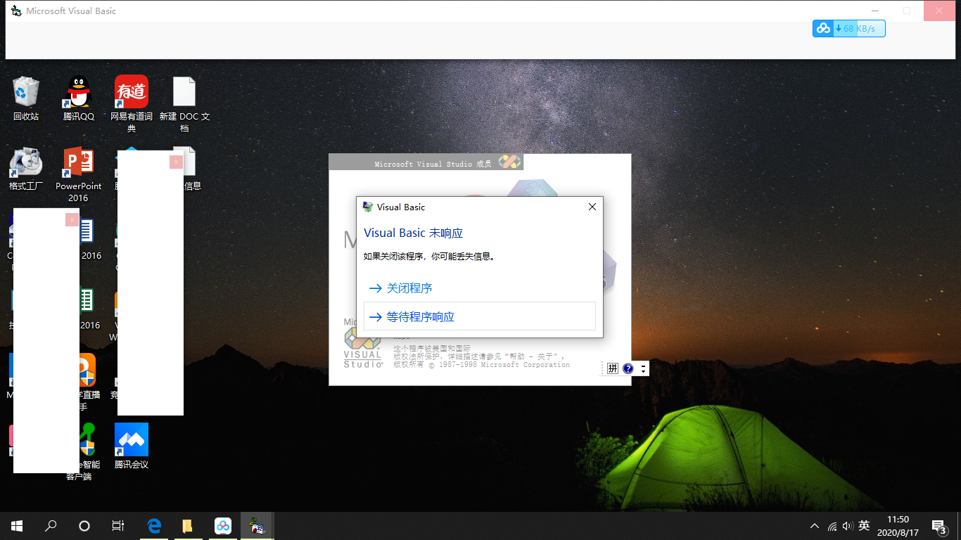This screenshot has width=961, height=540.
Task: Click the Visual Studio logo on the splash
Action: 362,347
